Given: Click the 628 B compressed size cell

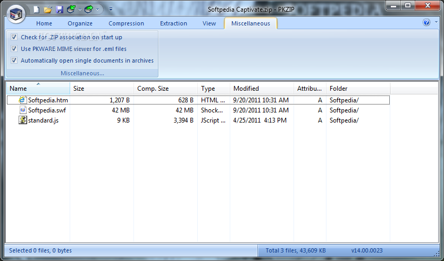Looking at the screenshot, I should pos(186,100).
